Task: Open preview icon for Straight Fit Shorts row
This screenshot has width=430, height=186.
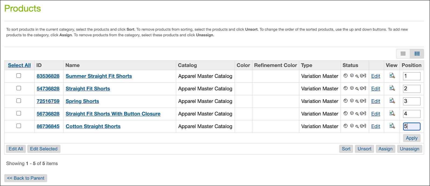Action: 392,88
